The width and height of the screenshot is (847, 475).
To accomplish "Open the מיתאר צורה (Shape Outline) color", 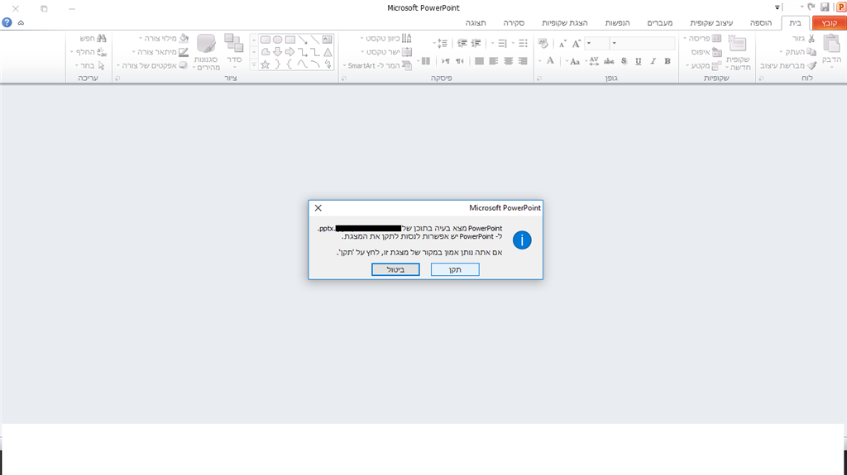I will pos(160,52).
